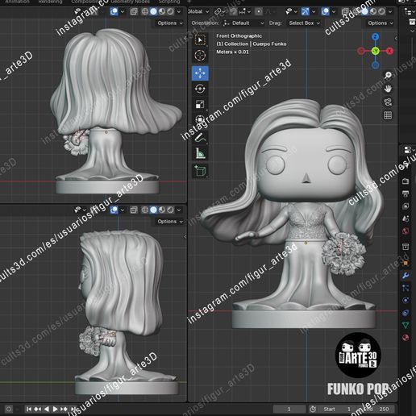Open the World properties red globe tab
Image resolution: width=416 pixels, height=416 pixels.
coord(406,231)
